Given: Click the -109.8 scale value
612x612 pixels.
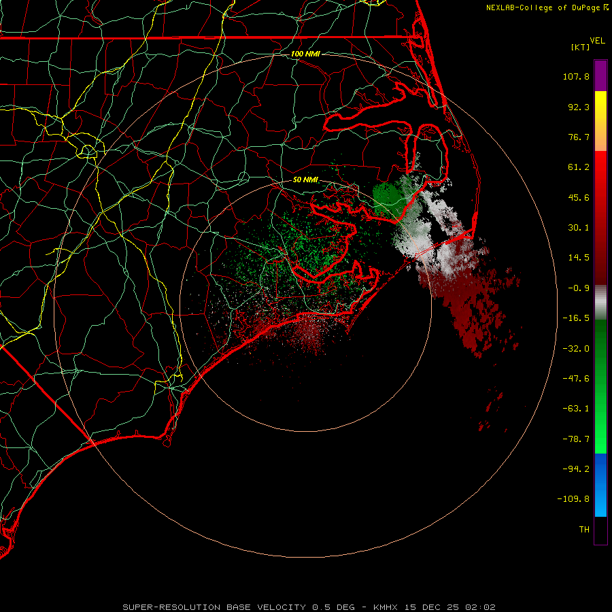Looking at the screenshot, I should click(x=573, y=499).
